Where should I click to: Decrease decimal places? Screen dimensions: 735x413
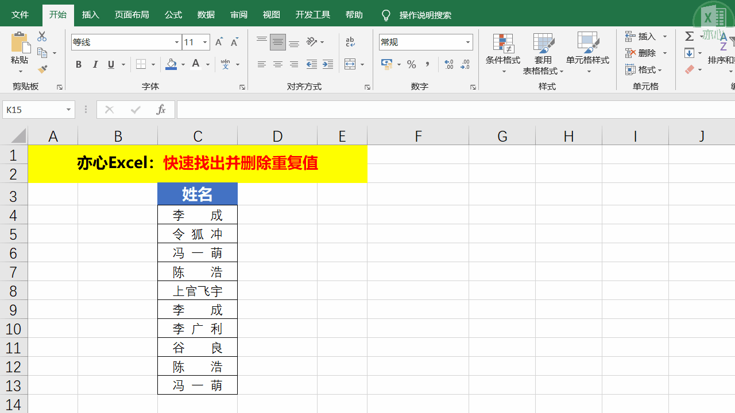pyautogui.click(x=466, y=64)
